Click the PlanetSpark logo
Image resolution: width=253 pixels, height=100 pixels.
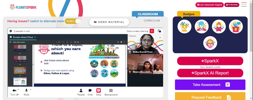[23, 7]
